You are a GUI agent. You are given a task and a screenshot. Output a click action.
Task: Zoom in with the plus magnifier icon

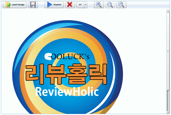click(99, 5)
